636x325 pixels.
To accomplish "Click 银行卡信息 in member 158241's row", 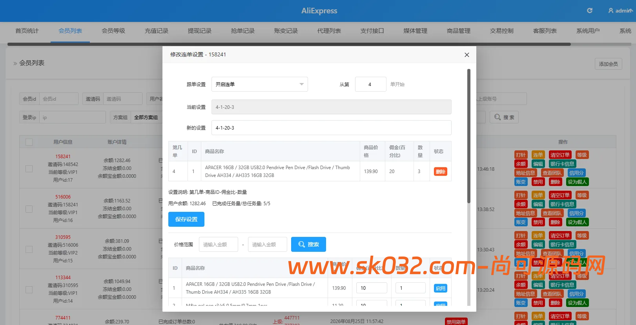I will click(562, 164).
